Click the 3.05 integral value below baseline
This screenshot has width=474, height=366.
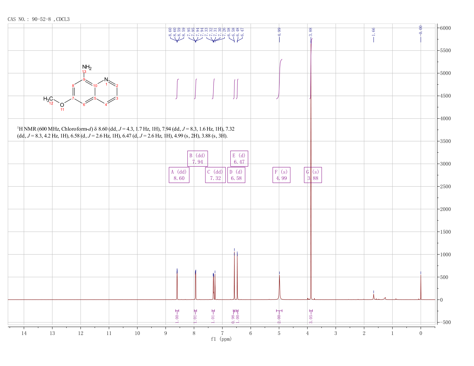[x=311, y=319]
